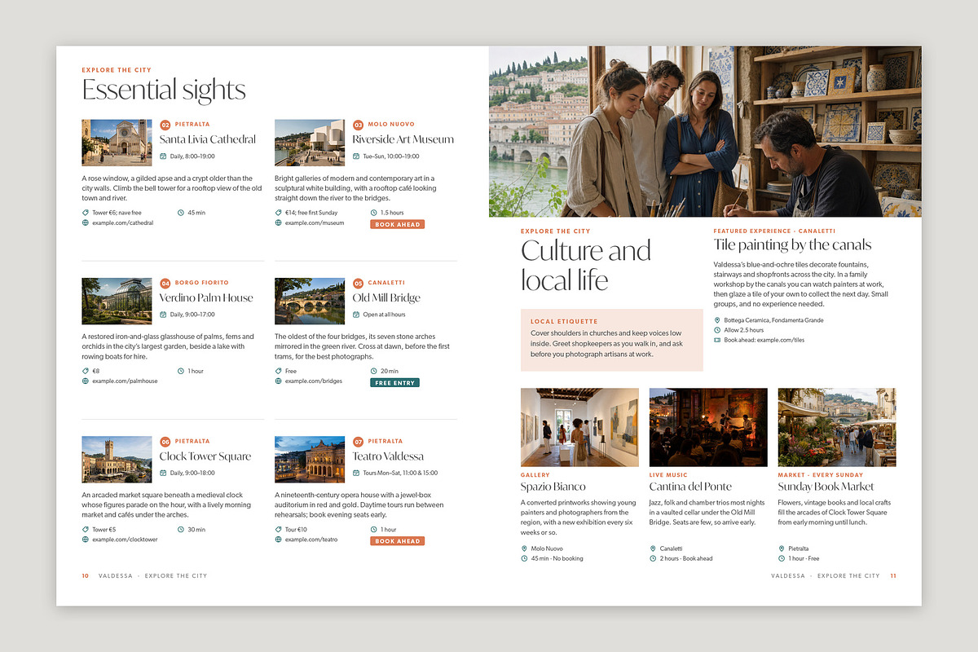Click the map pin icon beside Pietralta under Sunday Book Market
The height and width of the screenshot is (652, 978).
[x=782, y=548]
